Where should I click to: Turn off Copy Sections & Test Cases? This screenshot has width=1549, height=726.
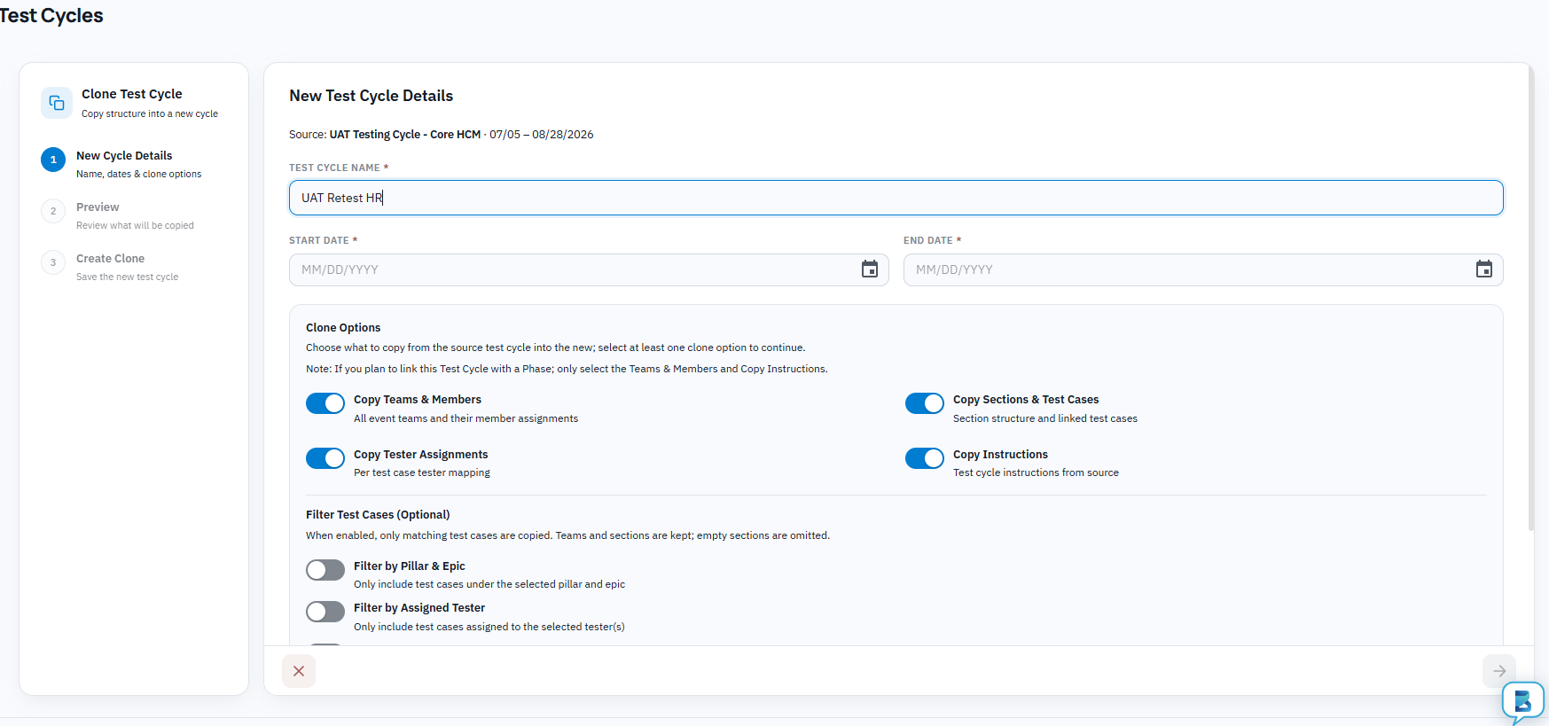click(925, 403)
